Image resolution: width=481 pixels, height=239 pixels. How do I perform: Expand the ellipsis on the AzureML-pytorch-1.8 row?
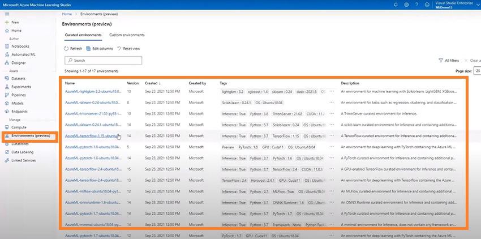point(332,147)
